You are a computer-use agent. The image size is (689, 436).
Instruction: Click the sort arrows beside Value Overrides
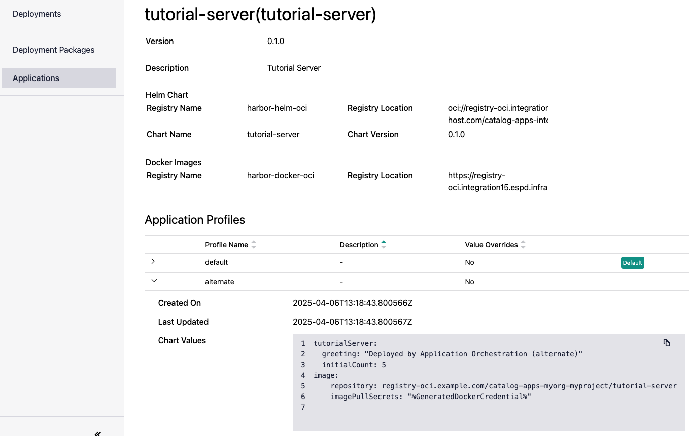click(523, 245)
